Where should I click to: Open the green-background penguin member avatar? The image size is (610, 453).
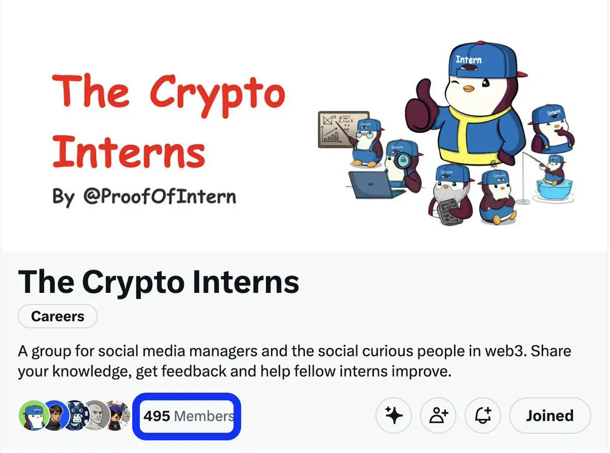tap(34, 415)
